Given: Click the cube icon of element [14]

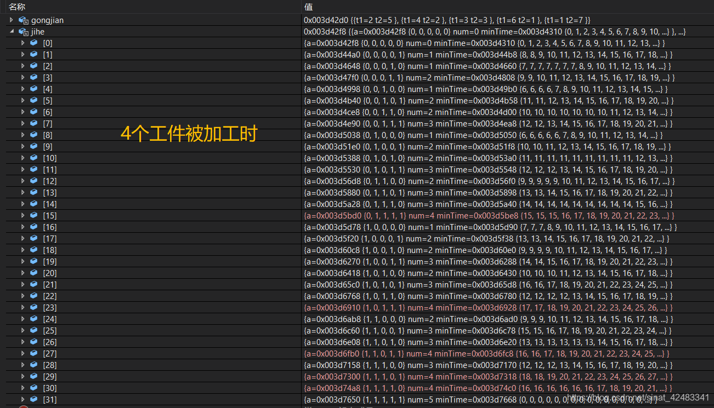Looking at the screenshot, I should pos(33,204).
